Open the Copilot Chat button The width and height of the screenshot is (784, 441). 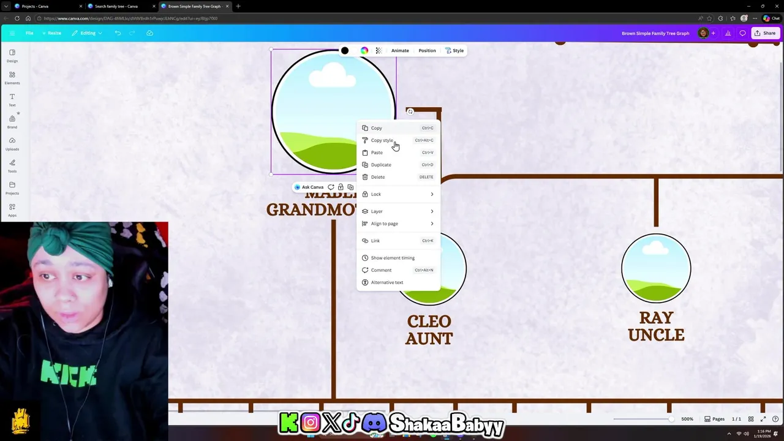[x=772, y=18]
